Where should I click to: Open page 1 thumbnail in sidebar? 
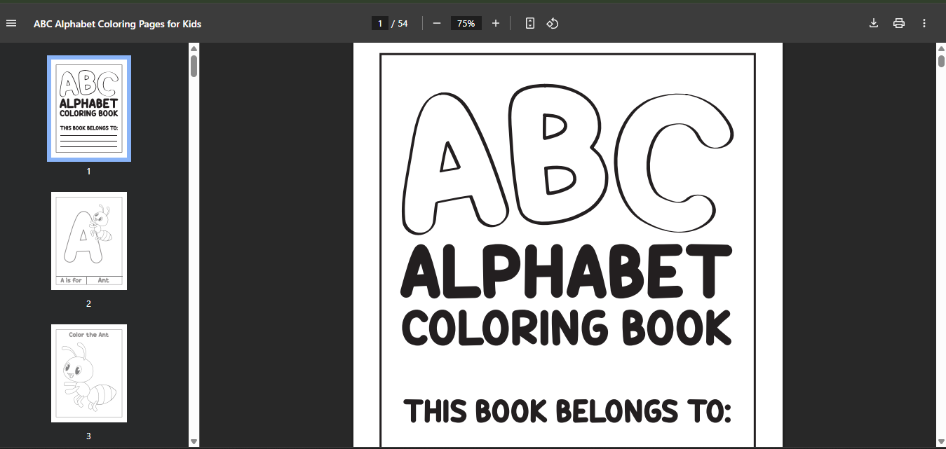pos(89,109)
